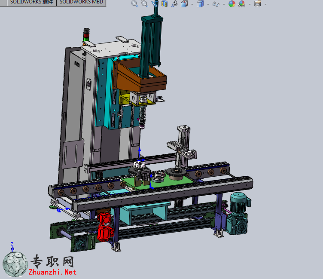This screenshot has width=323, height=279.
Task: Open the Dynamic Annotation Views icon
Action: pyautogui.click(x=174, y=4)
